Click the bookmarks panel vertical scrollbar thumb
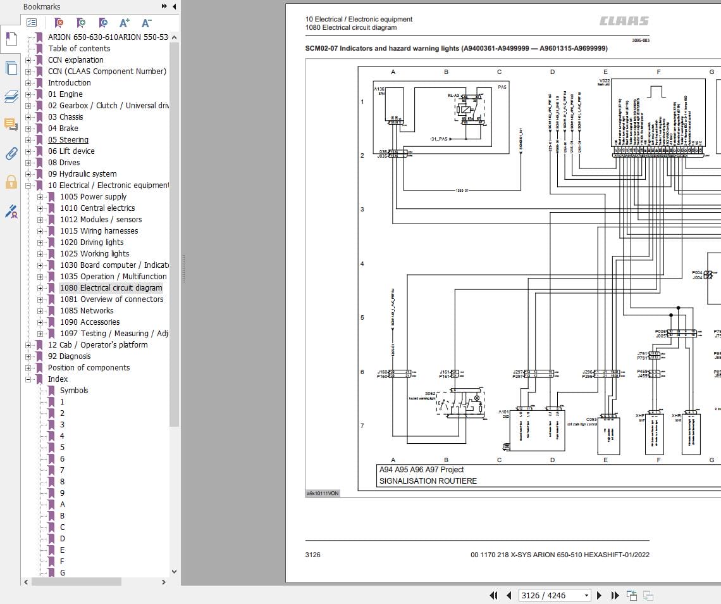Viewport: 721px width, 604px height. coord(174,235)
